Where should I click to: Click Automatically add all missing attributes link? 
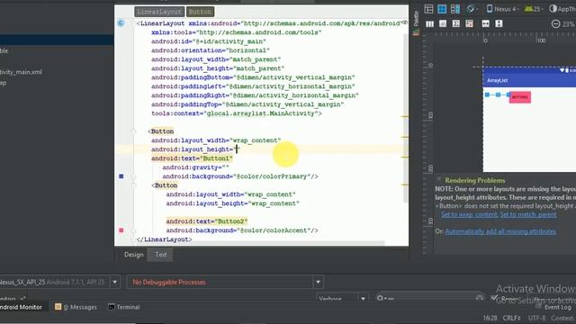tap(500, 231)
